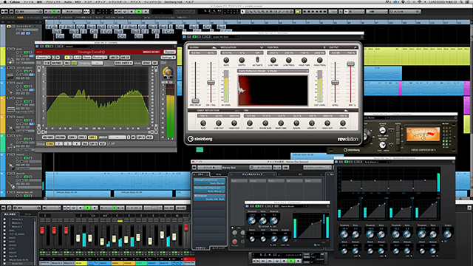473x266 pixels.
Task: Toggle the green bypass button in MultibandCompressor header
Action: click(347, 162)
